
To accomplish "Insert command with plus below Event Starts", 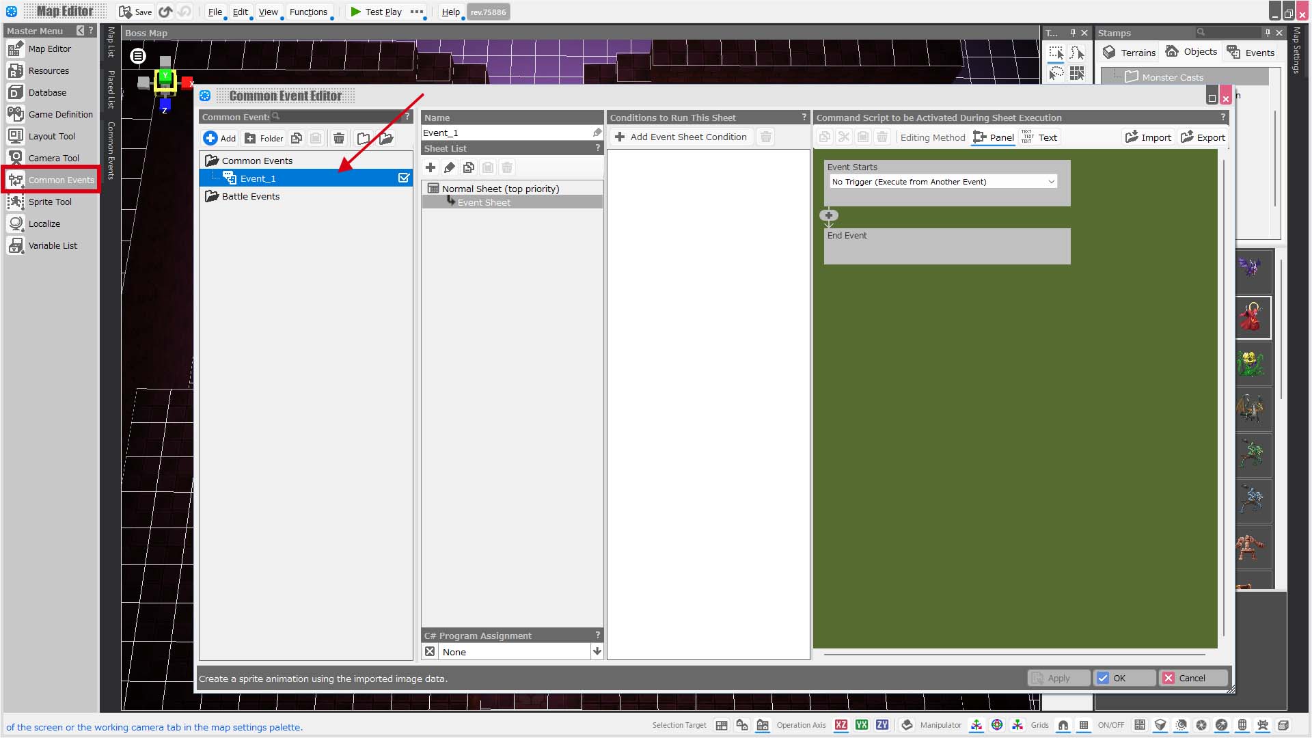I will click(x=829, y=215).
